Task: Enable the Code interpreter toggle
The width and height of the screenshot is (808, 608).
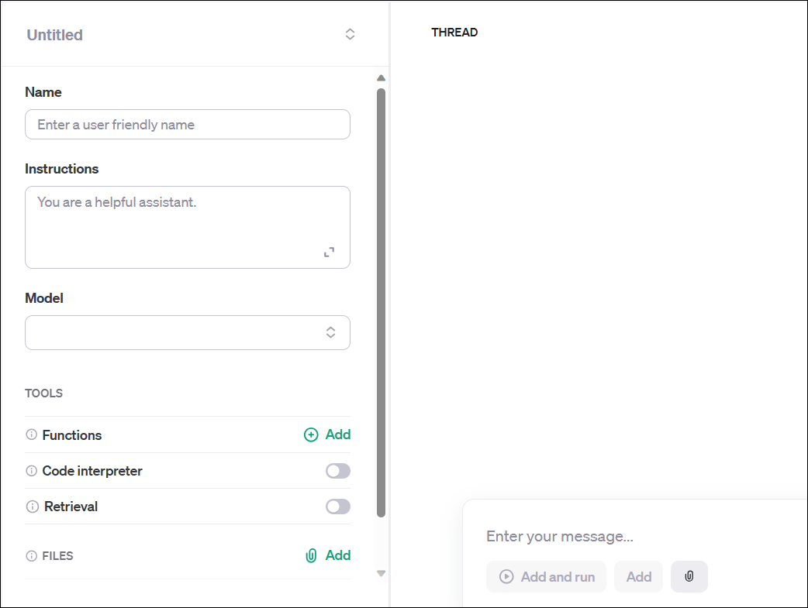Action: (338, 471)
